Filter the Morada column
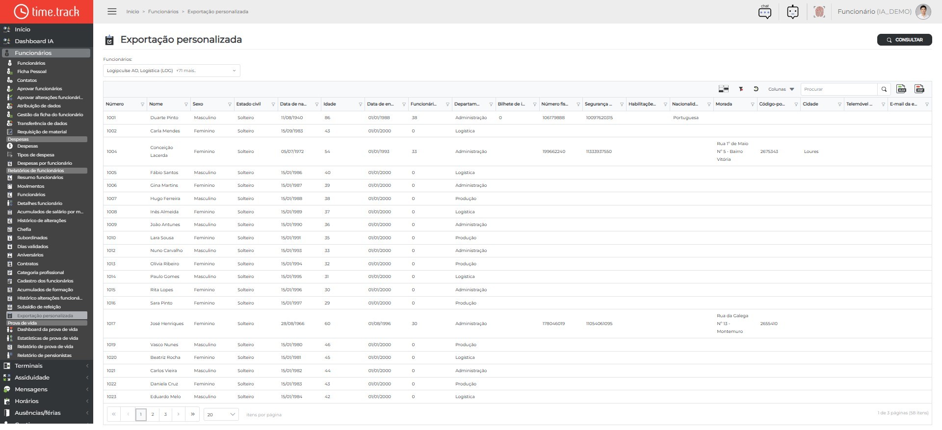The width and height of the screenshot is (942, 430). pyautogui.click(x=753, y=104)
